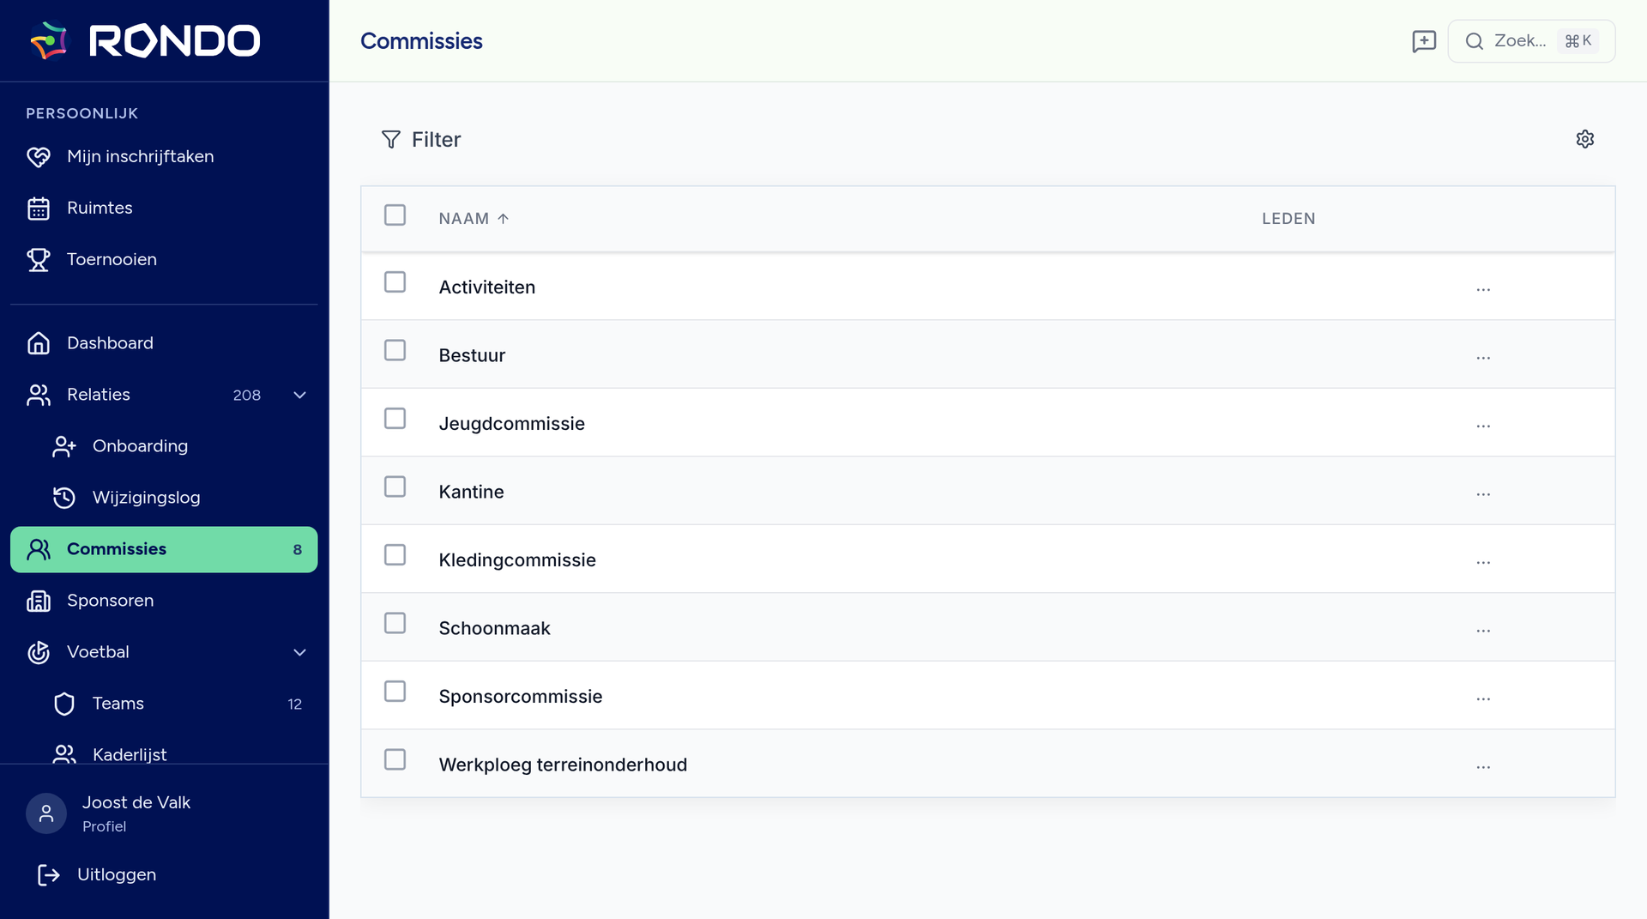Focus the Zoek search field

pyautogui.click(x=1531, y=41)
